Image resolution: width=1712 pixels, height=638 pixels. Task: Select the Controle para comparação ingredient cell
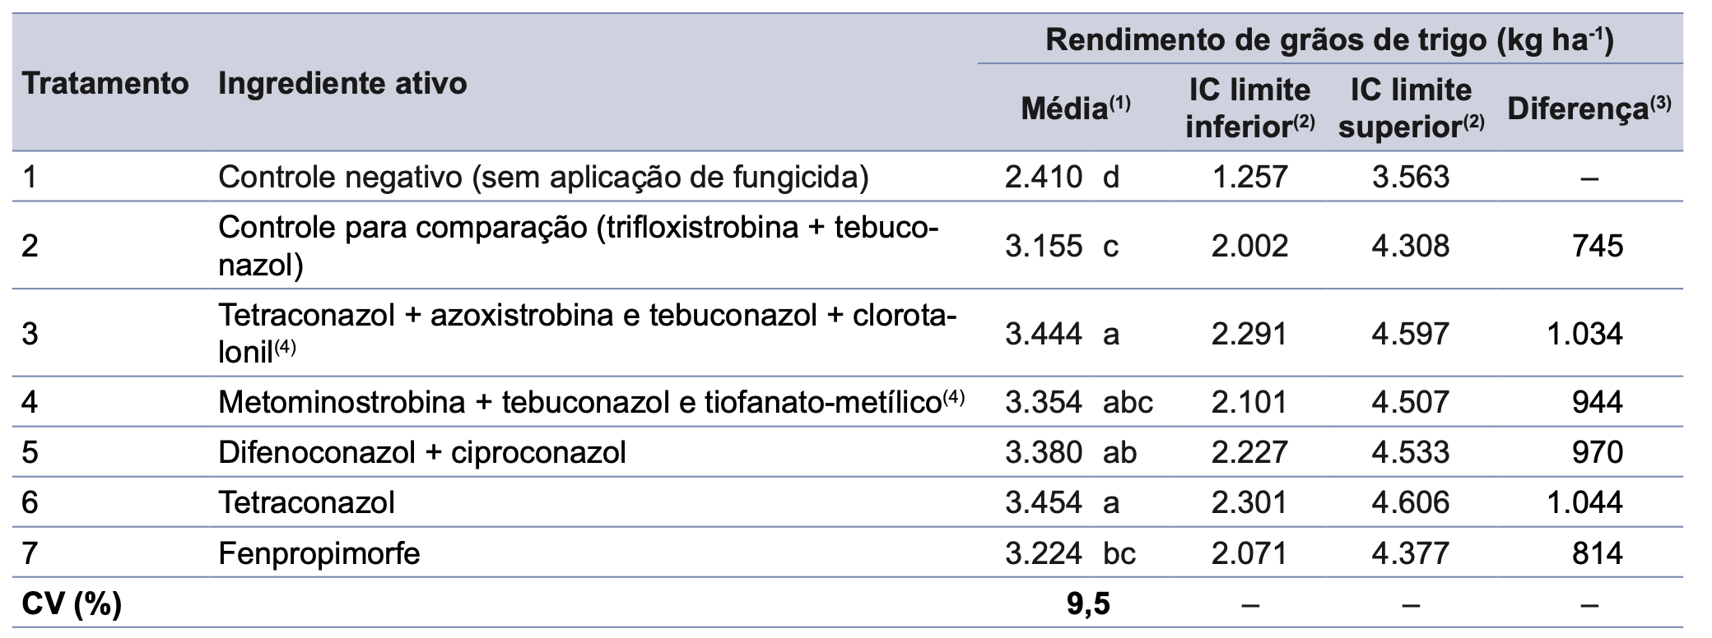(576, 246)
